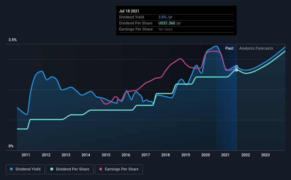Click the Jul 18 2021 tooltip date
Image resolution: width=291 pixels, height=180 pixels.
click(x=129, y=11)
